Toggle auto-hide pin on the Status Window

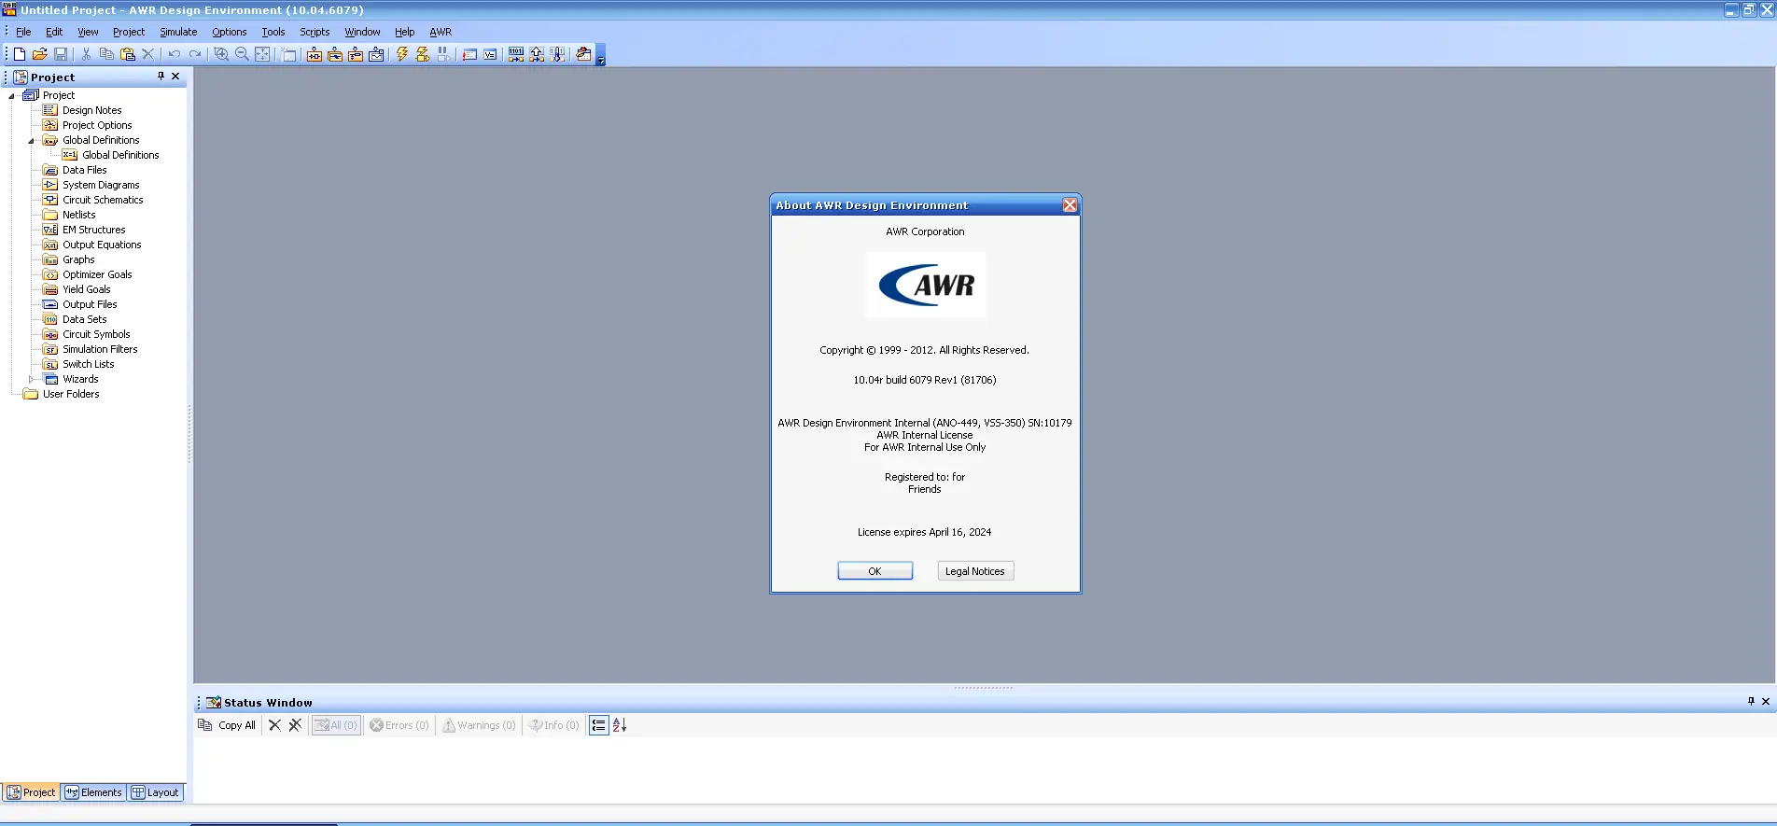tap(1751, 701)
